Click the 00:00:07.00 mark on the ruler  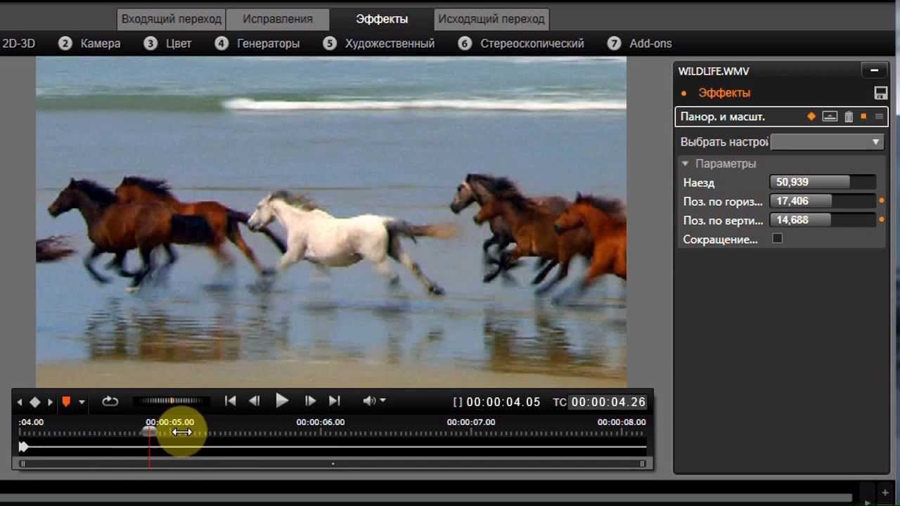(x=471, y=422)
